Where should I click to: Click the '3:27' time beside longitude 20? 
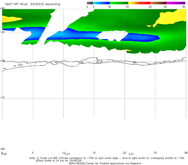(131, 154)
